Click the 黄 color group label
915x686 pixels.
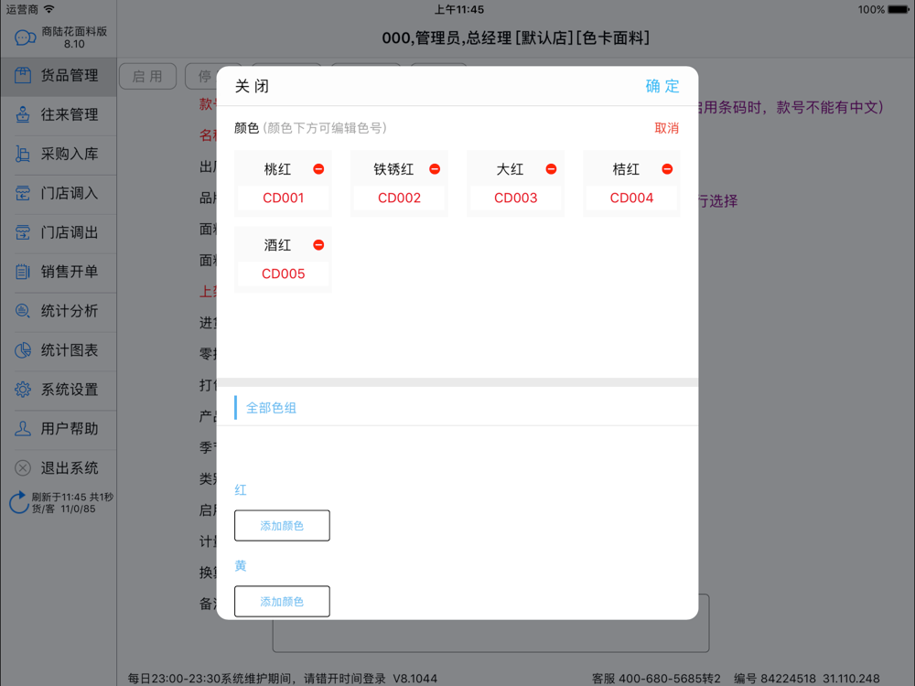tap(241, 566)
